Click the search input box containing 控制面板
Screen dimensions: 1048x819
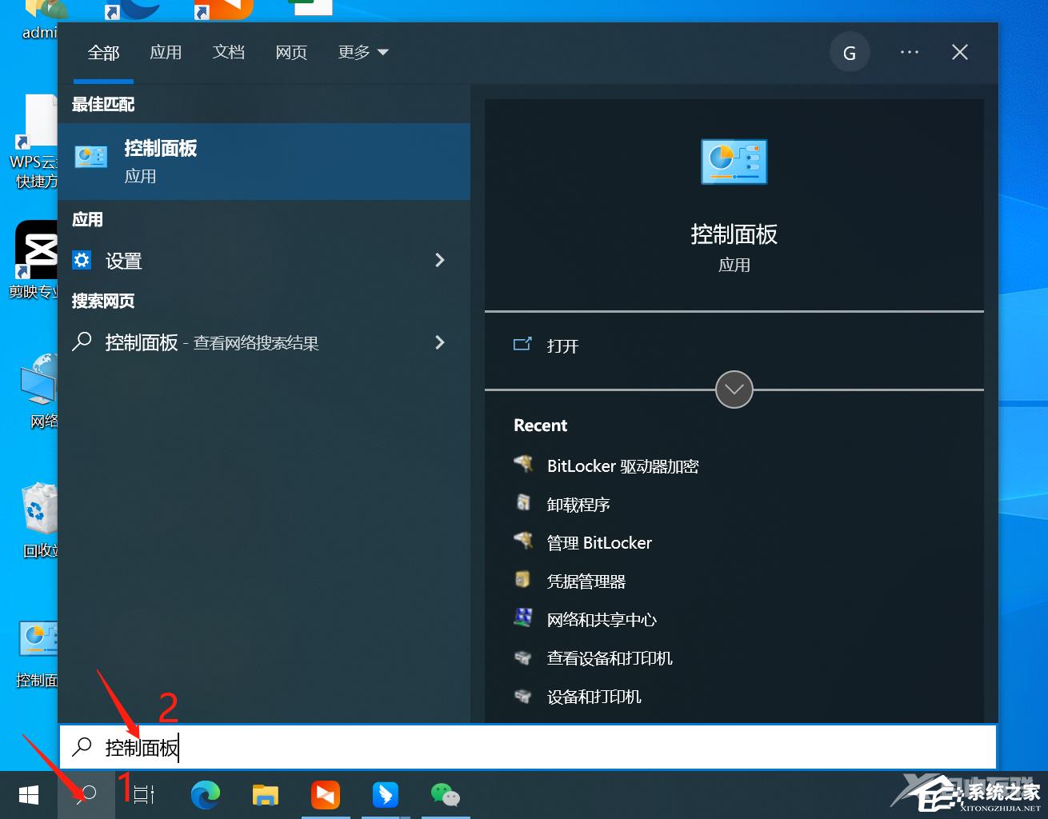point(528,747)
